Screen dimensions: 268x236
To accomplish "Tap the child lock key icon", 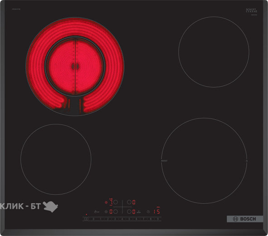I will coord(97,211).
